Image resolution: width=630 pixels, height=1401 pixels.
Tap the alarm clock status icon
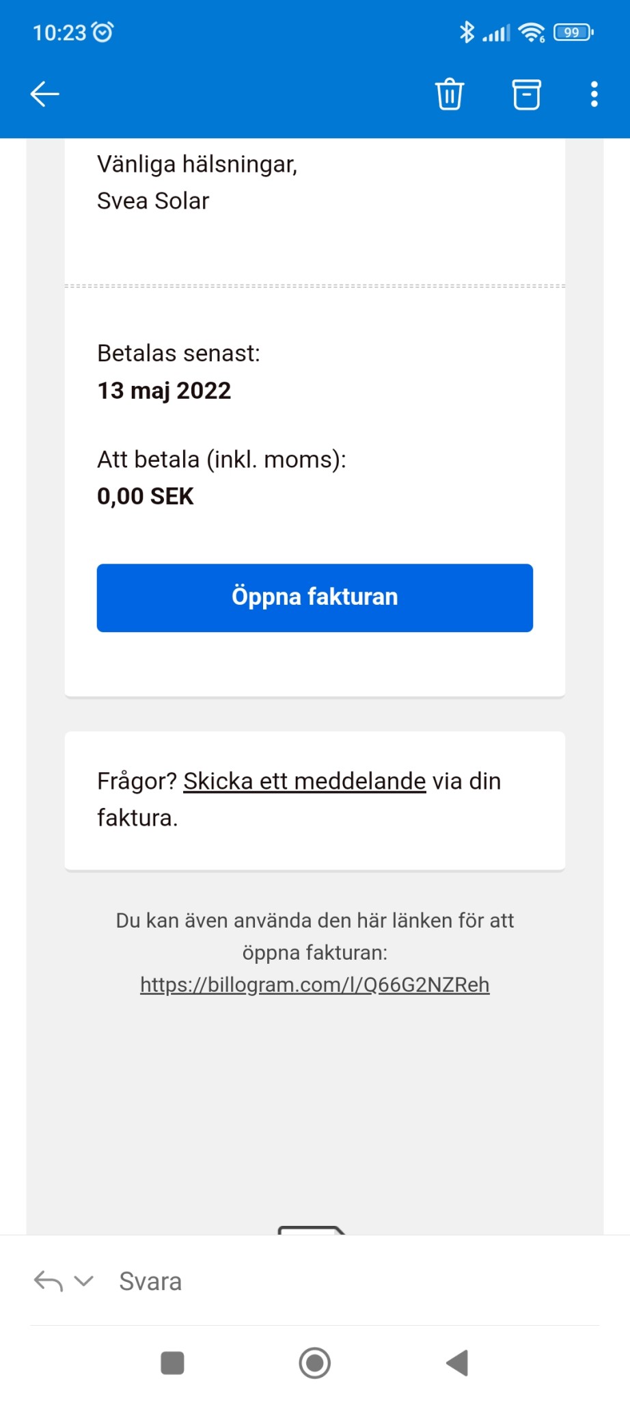click(x=102, y=32)
